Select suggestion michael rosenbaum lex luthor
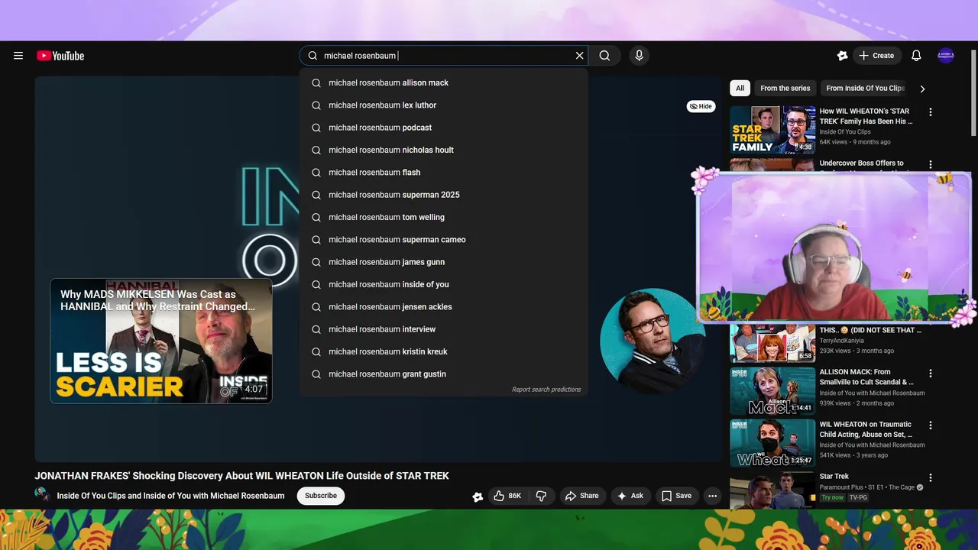 tap(444, 105)
